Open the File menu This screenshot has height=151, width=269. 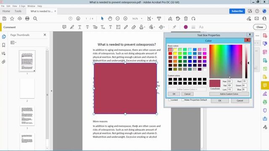pyautogui.click(x=3, y=6)
